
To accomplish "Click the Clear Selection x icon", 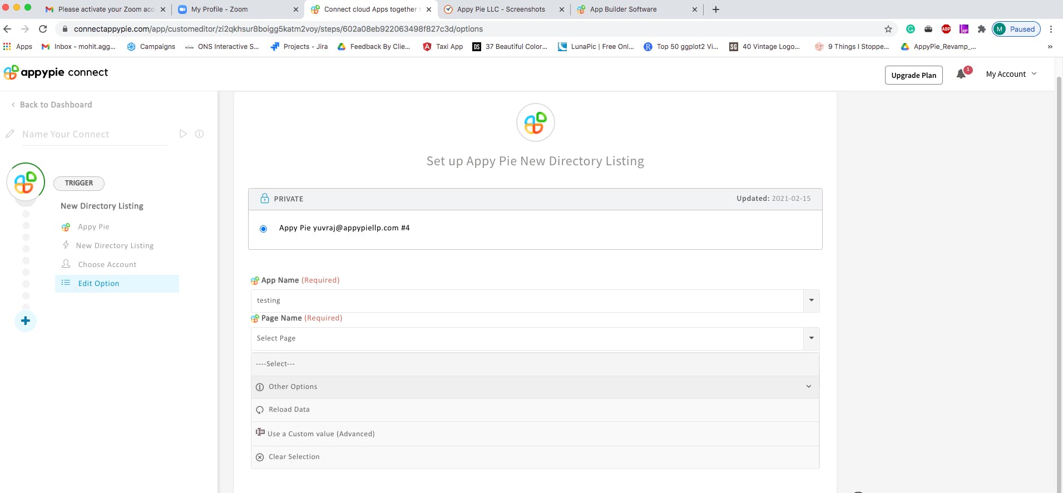I will click(260, 457).
